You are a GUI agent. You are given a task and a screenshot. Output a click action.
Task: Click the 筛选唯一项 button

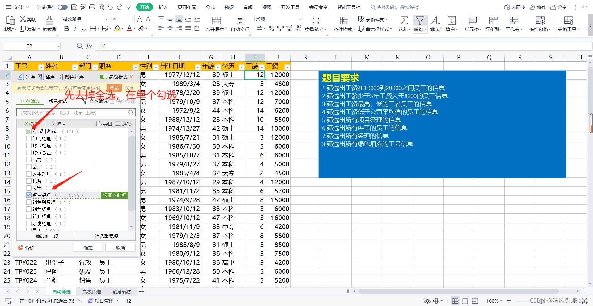(x=47, y=236)
